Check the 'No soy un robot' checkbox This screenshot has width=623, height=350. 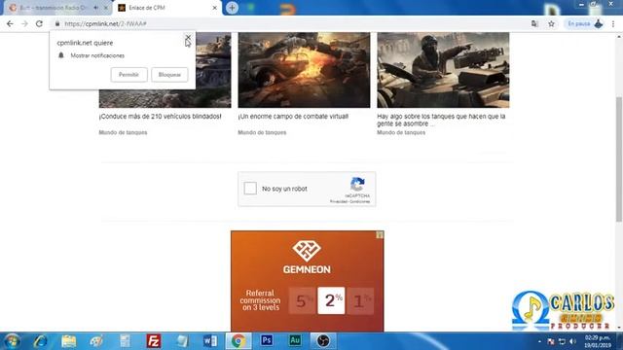250,188
